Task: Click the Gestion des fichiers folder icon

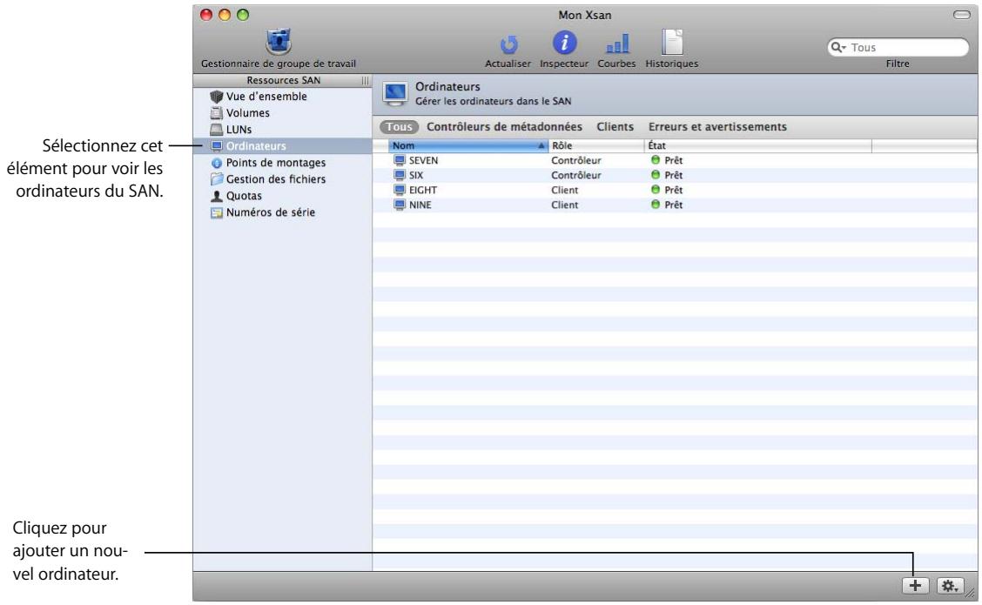Action: (x=217, y=179)
